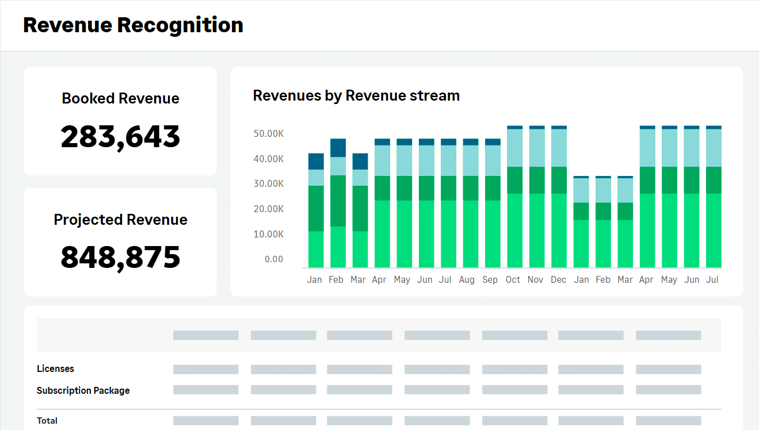The width and height of the screenshot is (759, 430).
Task: Select dark green segment of the Aug bar
Action: click(x=470, y=188)
